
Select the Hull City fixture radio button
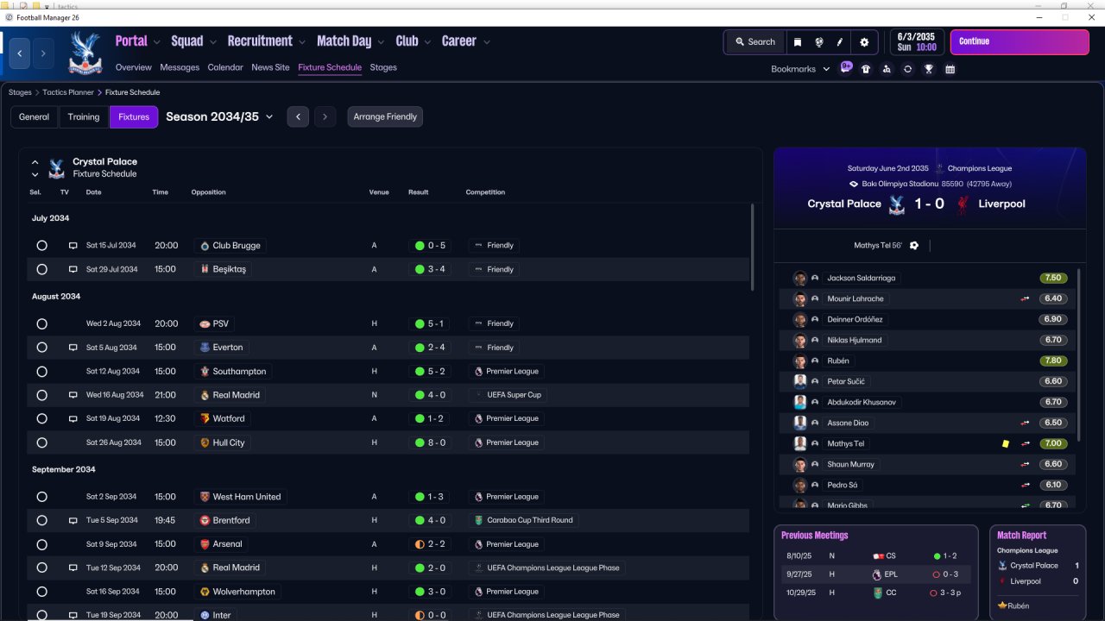click(41, 442)
